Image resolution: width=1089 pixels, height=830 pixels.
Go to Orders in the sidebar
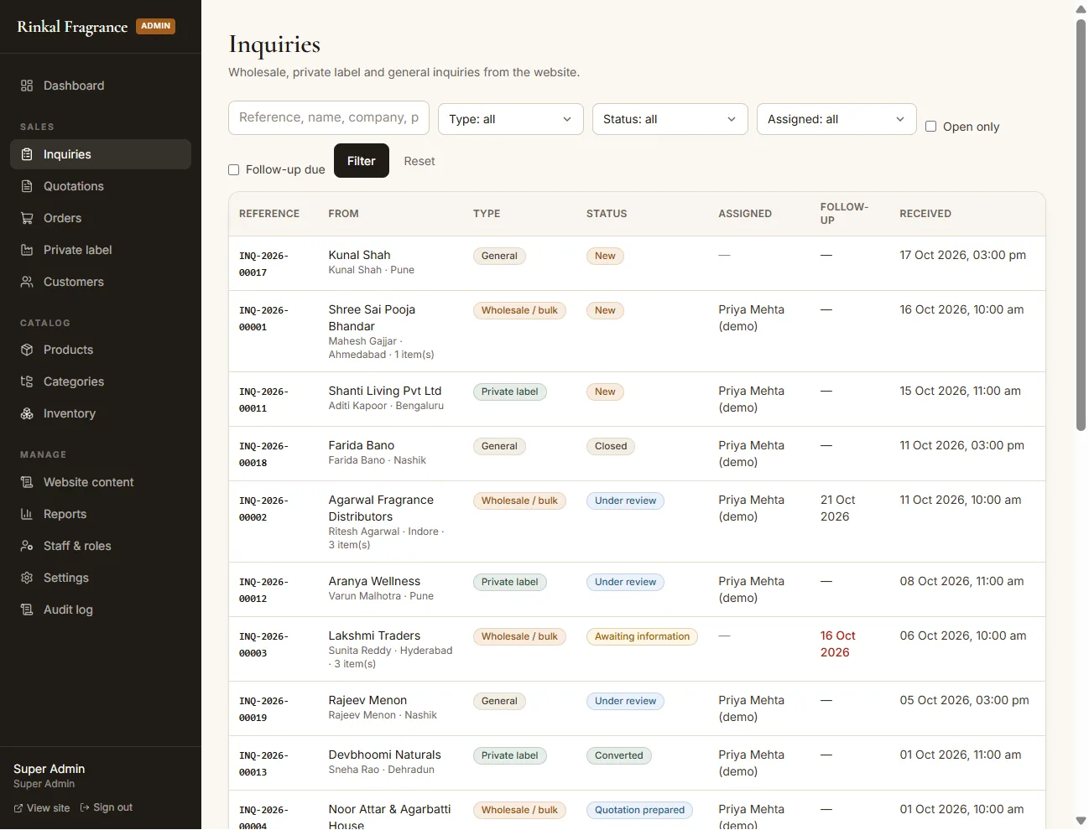(101, 218)
